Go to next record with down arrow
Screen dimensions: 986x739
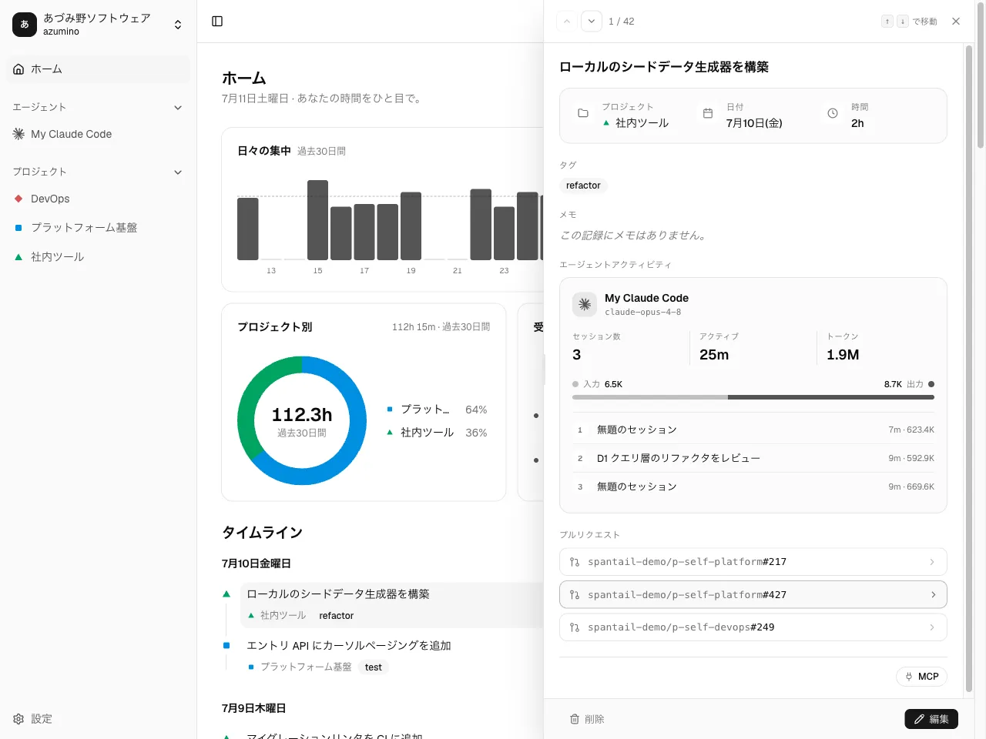[592, 22]
